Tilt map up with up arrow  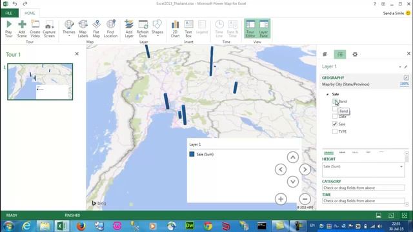click(292, 157)
